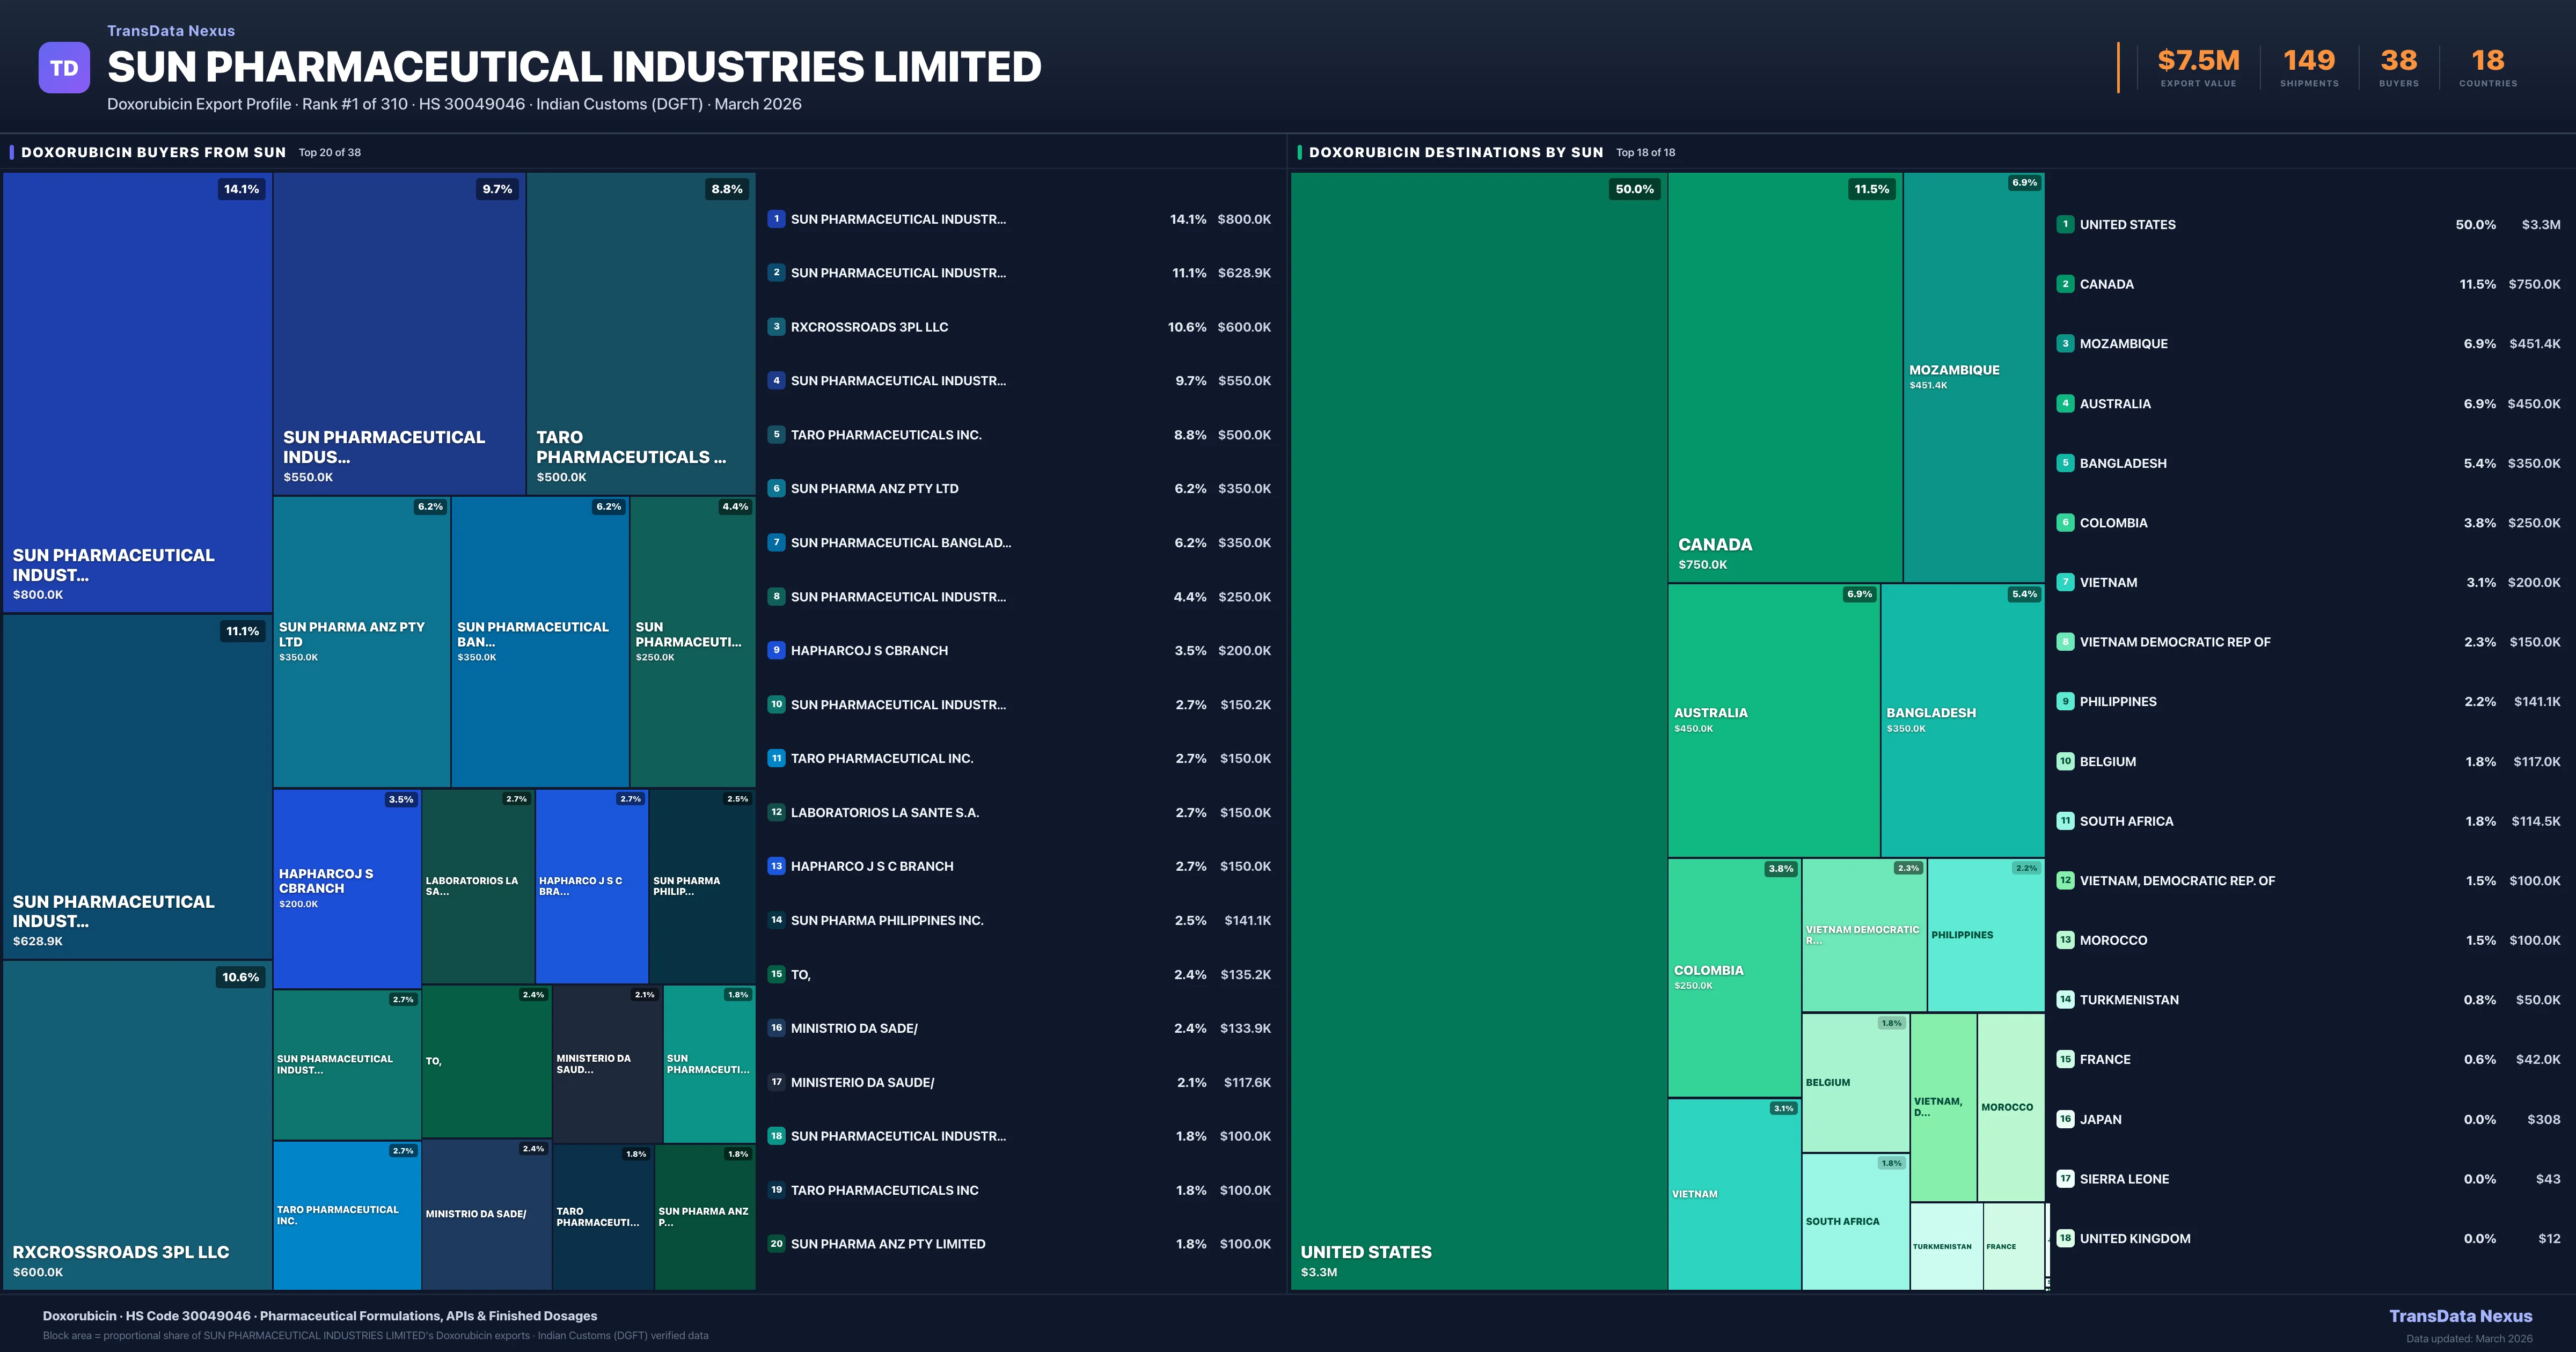
Task: Click rank badge 13 beside MOROCCO
Action: point(2065,940)
